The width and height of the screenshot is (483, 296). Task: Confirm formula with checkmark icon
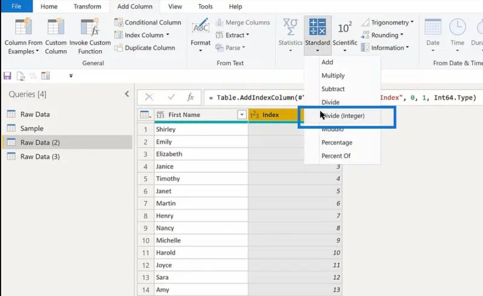pyautogui.click(x=171, y=97)
